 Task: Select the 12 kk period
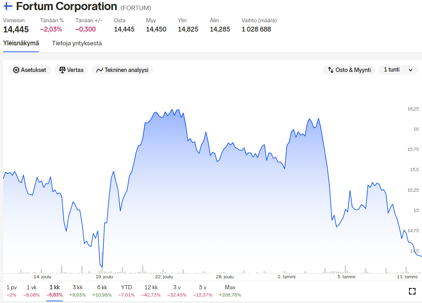coord(151,290)
